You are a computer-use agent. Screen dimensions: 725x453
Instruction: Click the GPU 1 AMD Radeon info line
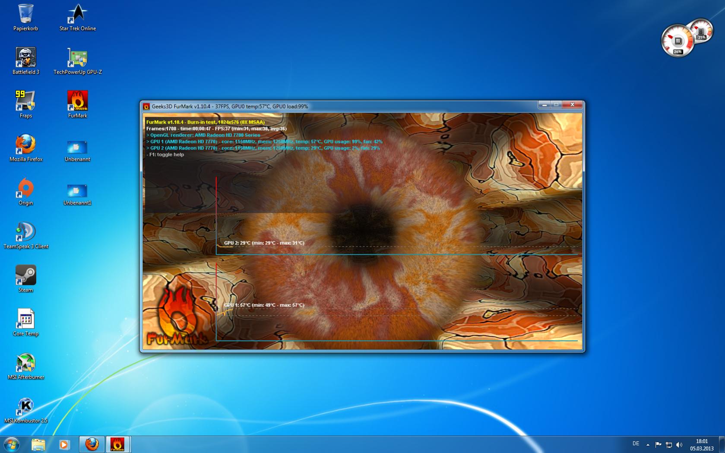click(x=264, y=142)
